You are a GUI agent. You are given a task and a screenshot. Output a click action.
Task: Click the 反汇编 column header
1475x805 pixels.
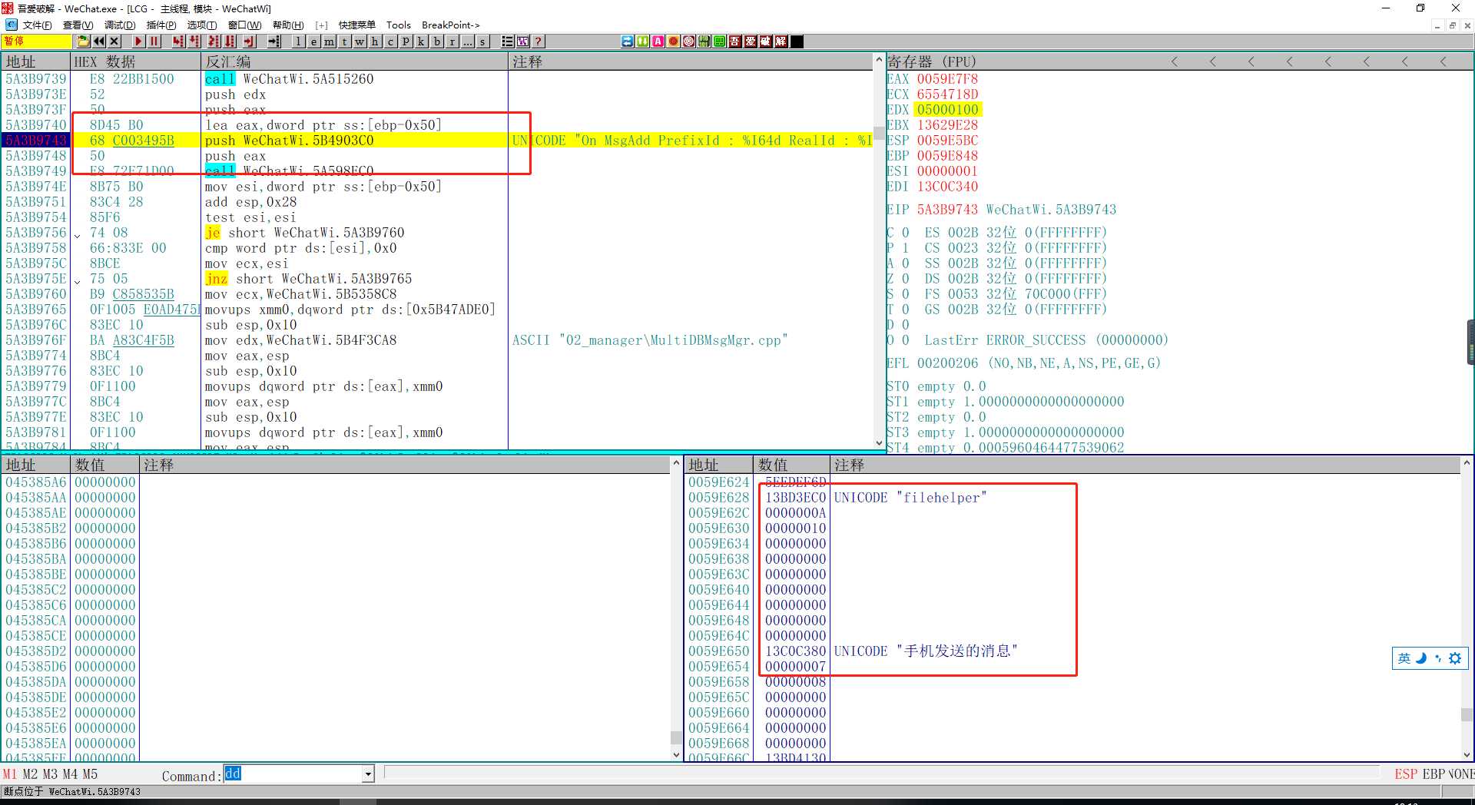click(x=355, y=61)
